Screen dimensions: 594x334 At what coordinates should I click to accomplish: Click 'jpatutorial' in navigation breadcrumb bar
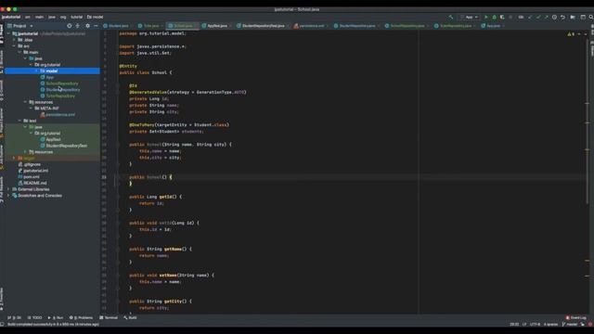11,17
